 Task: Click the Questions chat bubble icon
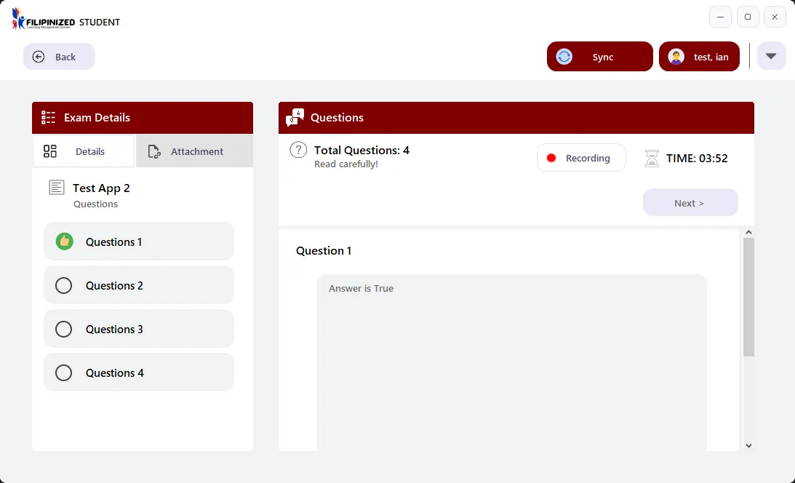[295, 117]
